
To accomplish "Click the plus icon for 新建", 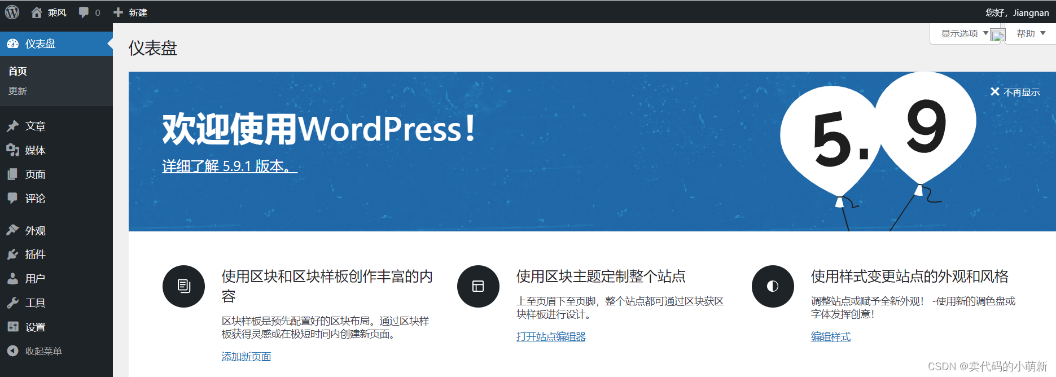I will (118, 12).
